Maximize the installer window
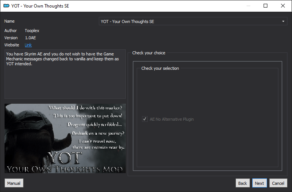 click(x=265, y=6)
